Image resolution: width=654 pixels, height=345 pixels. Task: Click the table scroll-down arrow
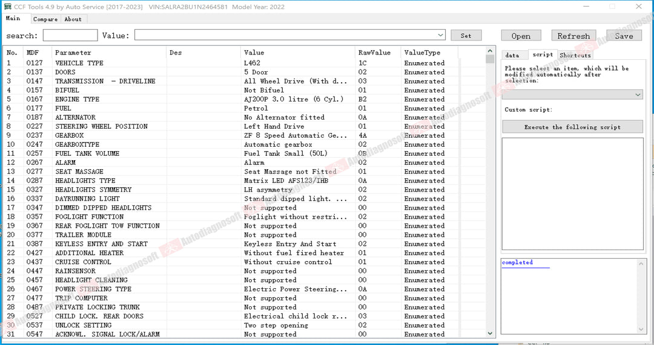490,334
